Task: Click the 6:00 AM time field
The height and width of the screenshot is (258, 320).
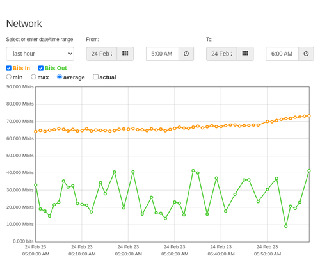Action: click(x=282, y=54)
